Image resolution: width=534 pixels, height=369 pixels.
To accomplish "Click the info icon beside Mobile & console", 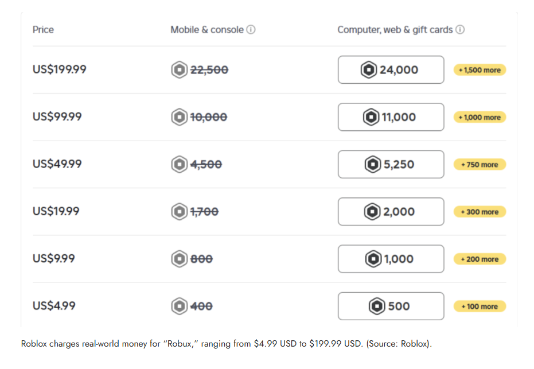I will point(251,30).
